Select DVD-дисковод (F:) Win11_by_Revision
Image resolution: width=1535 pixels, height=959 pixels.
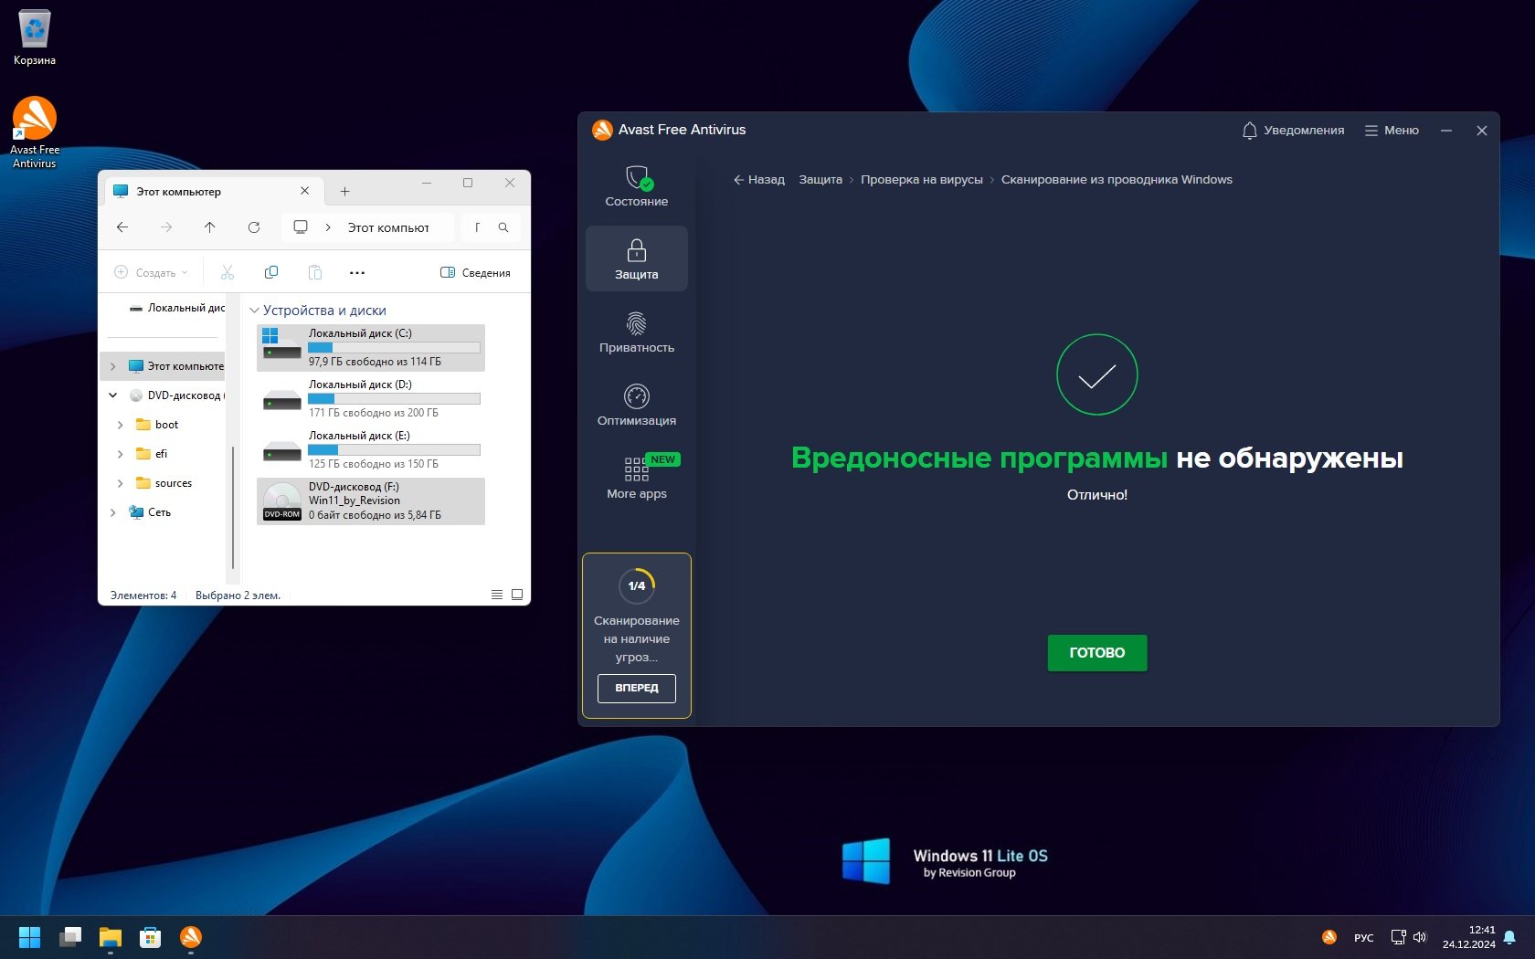tap(371, 501)
